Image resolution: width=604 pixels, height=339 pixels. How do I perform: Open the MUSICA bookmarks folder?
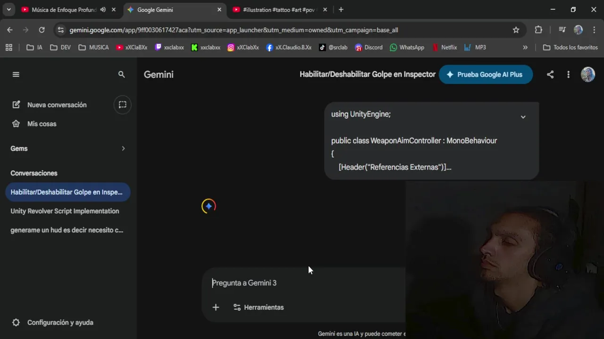click(x=93, y=47)
